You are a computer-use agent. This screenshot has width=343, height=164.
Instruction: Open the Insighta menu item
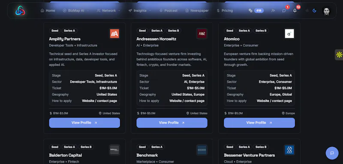point(137,10)
